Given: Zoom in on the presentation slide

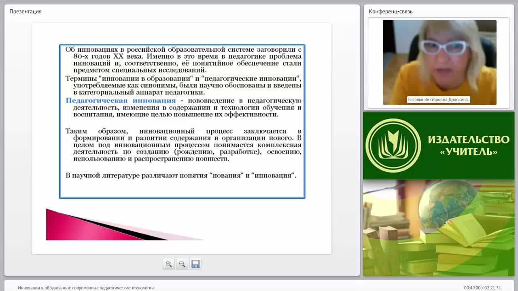Looking at the screenshot, I should pos(169,264).
